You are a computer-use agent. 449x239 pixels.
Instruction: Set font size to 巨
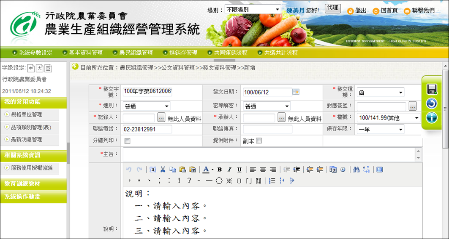point(49,68)
